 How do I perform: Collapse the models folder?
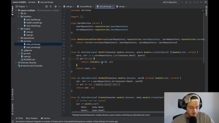tap(19, 29)
